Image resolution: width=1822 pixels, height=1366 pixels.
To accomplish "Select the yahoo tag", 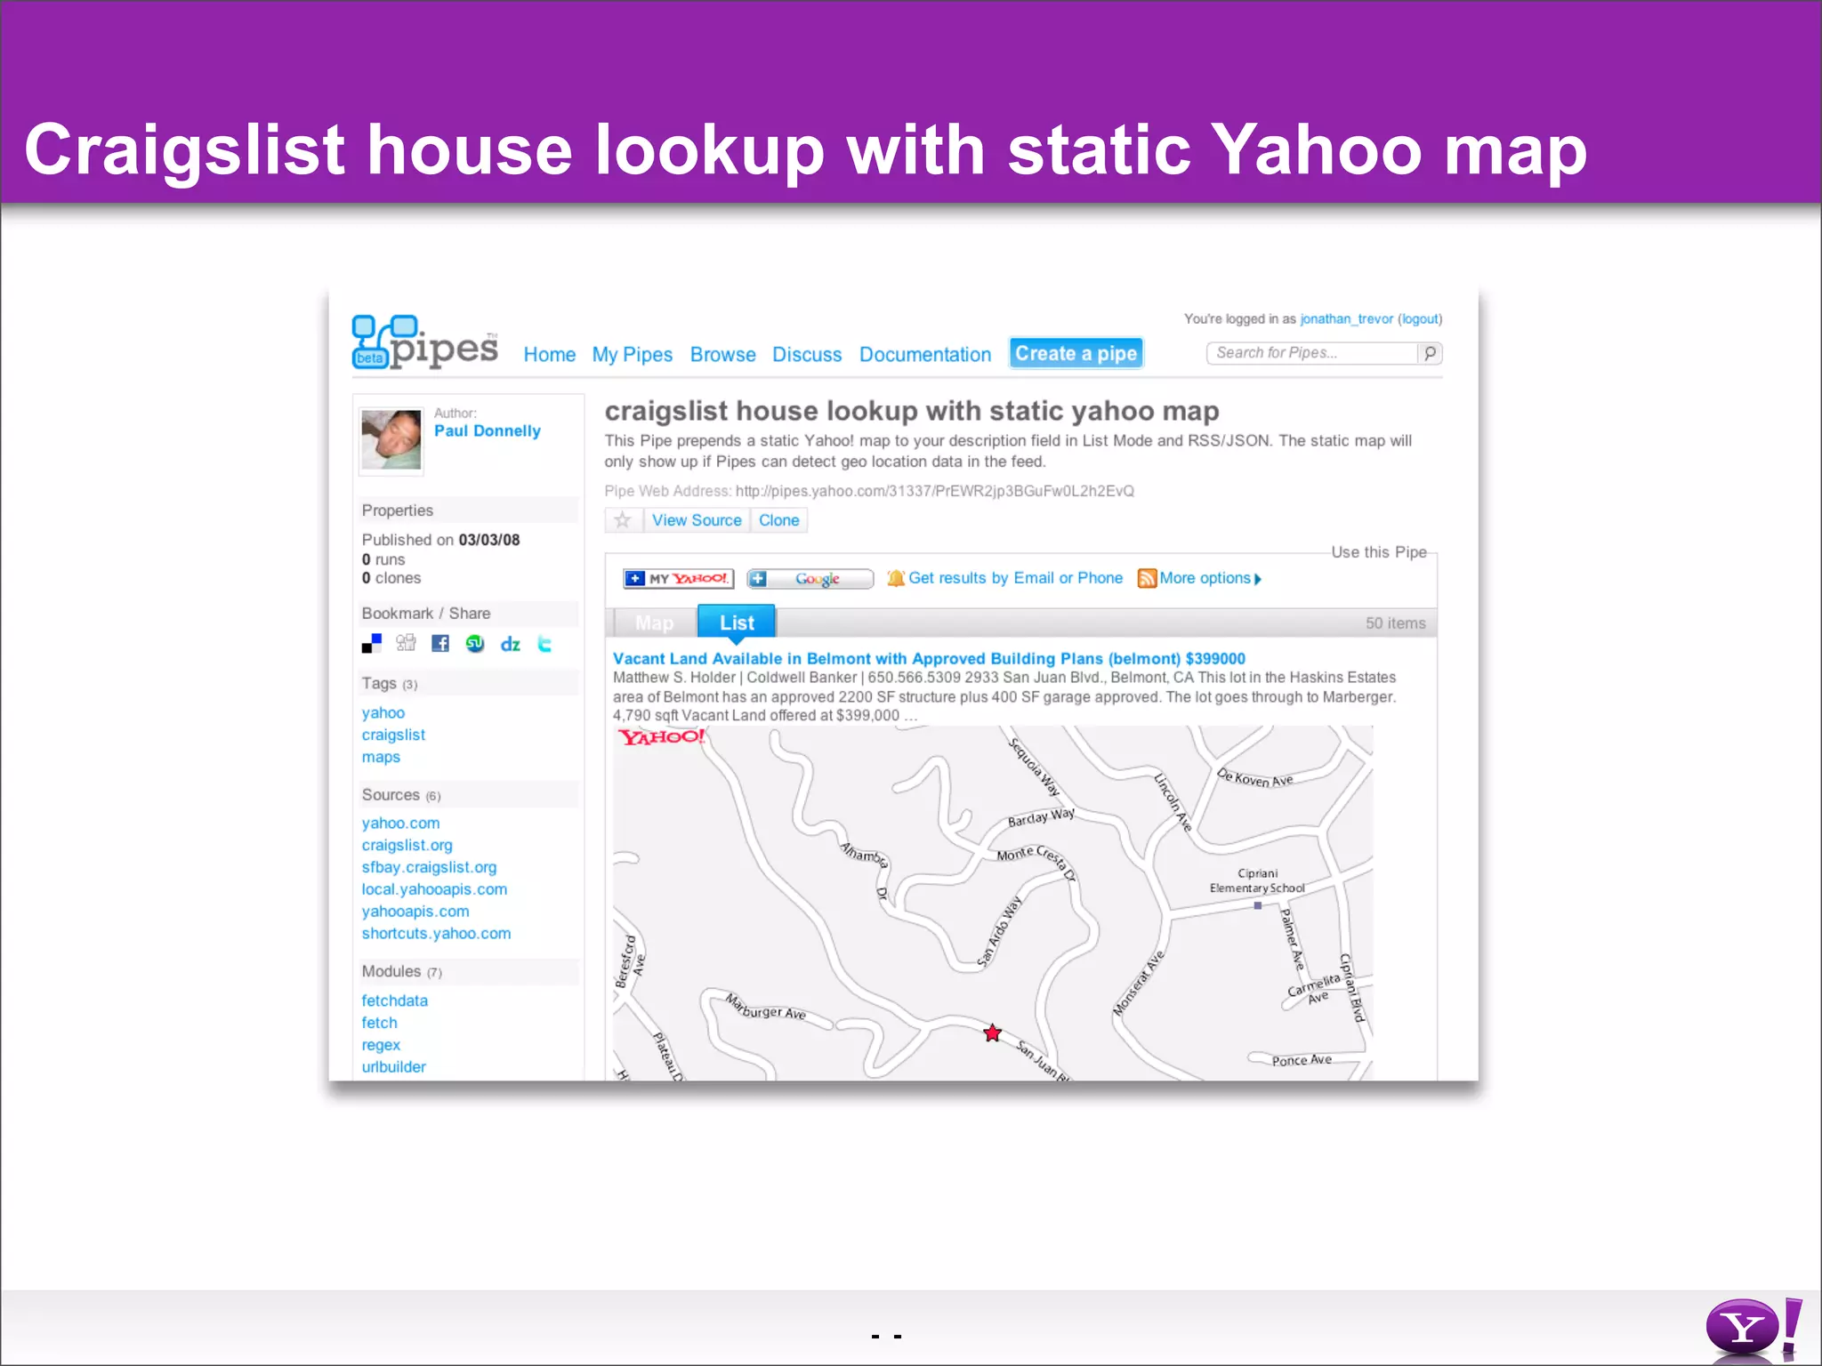I will point(383,713).
